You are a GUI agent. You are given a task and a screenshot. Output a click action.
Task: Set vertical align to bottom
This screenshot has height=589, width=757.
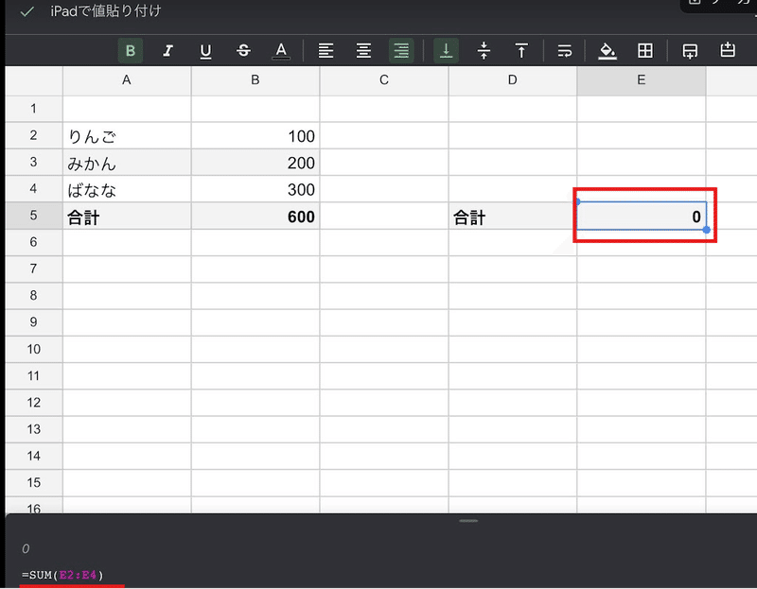click(x=446, y=50)
